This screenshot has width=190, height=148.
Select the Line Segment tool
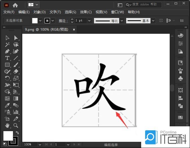coord(16,58)
